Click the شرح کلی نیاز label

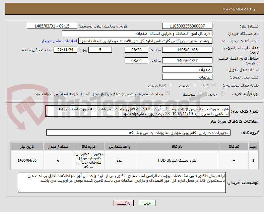point(245,111)
